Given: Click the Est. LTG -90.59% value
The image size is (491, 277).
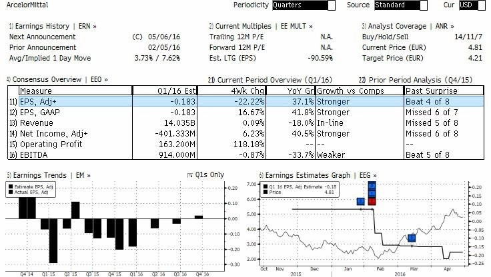Looking at the screenshot, I should [320, 58].
